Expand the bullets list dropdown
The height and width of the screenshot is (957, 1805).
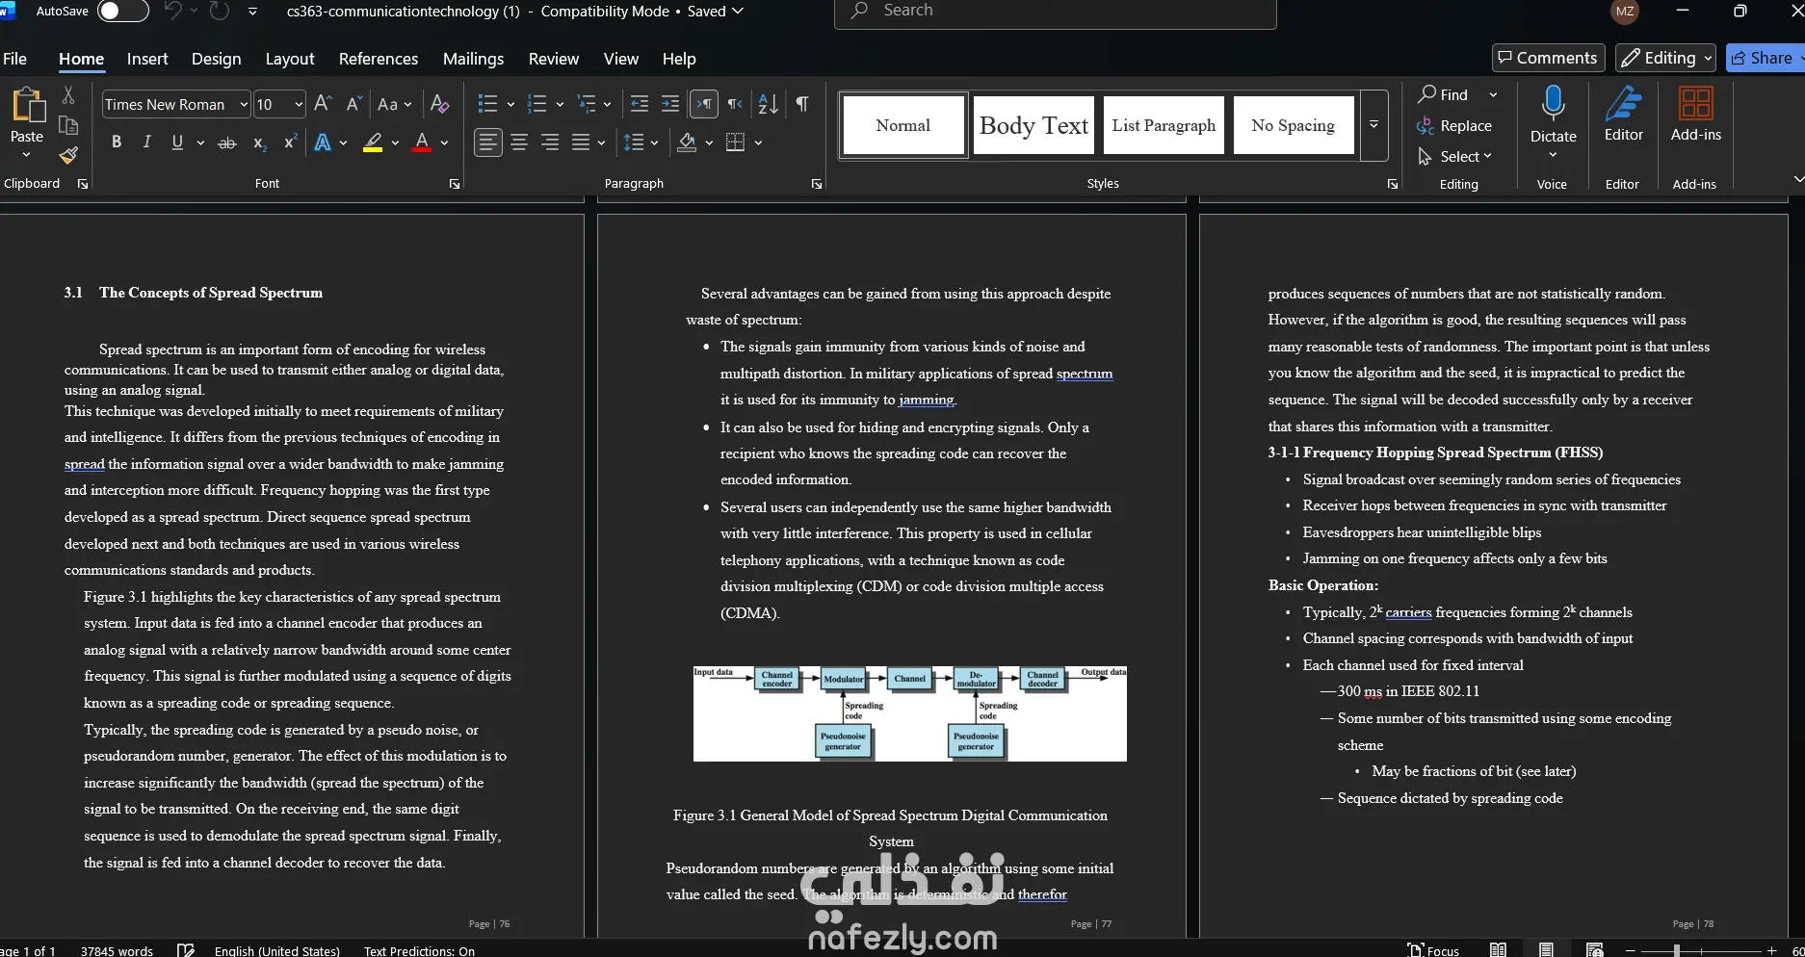point(510,104)
